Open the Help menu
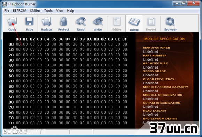Image resolution: width=202 pixels, height=137 pixels. (x=70, y=11)
